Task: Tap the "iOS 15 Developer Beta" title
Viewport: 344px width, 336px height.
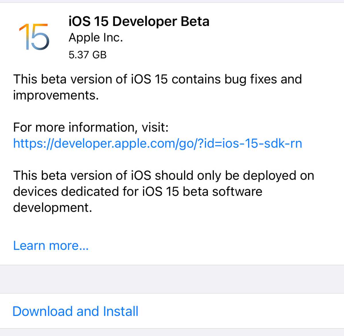Action: tap(139, 21)
